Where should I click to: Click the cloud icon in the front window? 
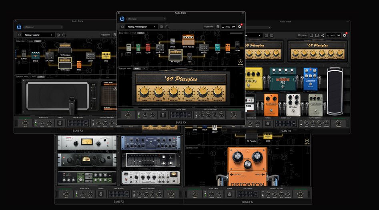[x=122, y=26]
